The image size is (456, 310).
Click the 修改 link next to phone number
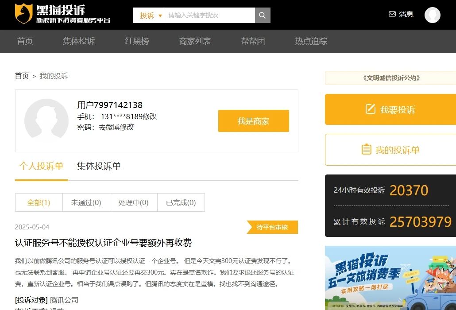pos(150,116)
